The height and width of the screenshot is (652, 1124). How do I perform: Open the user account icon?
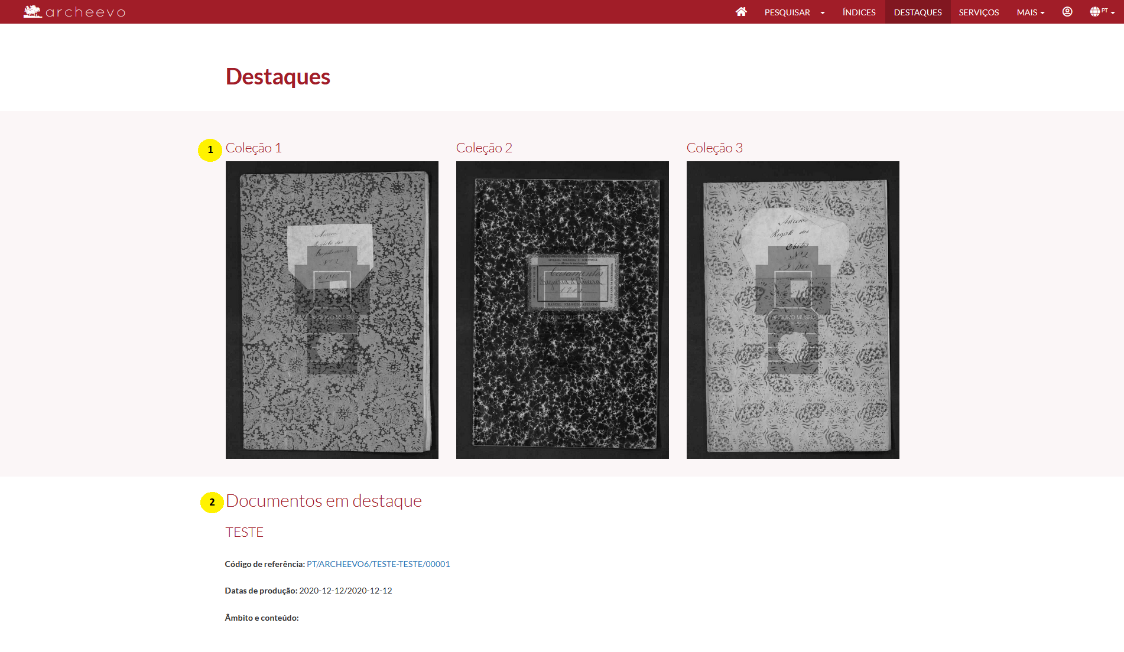point(1067,12)
